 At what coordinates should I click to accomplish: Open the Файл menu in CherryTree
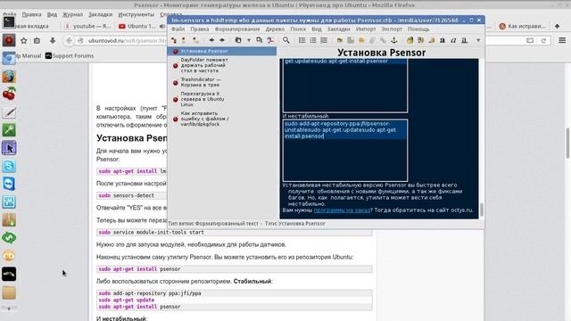coord(178,29)
